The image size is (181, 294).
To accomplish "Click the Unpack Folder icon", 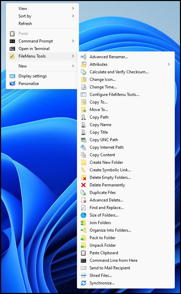I will point(83,245).
